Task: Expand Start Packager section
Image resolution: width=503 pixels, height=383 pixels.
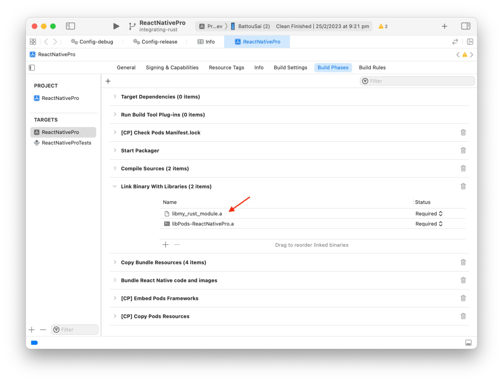Action: click(115, 151)
